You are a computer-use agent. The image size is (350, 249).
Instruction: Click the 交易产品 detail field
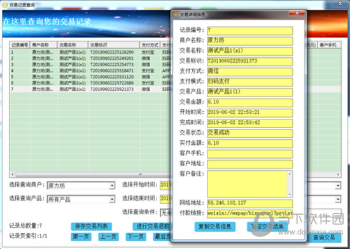(250, 92)
